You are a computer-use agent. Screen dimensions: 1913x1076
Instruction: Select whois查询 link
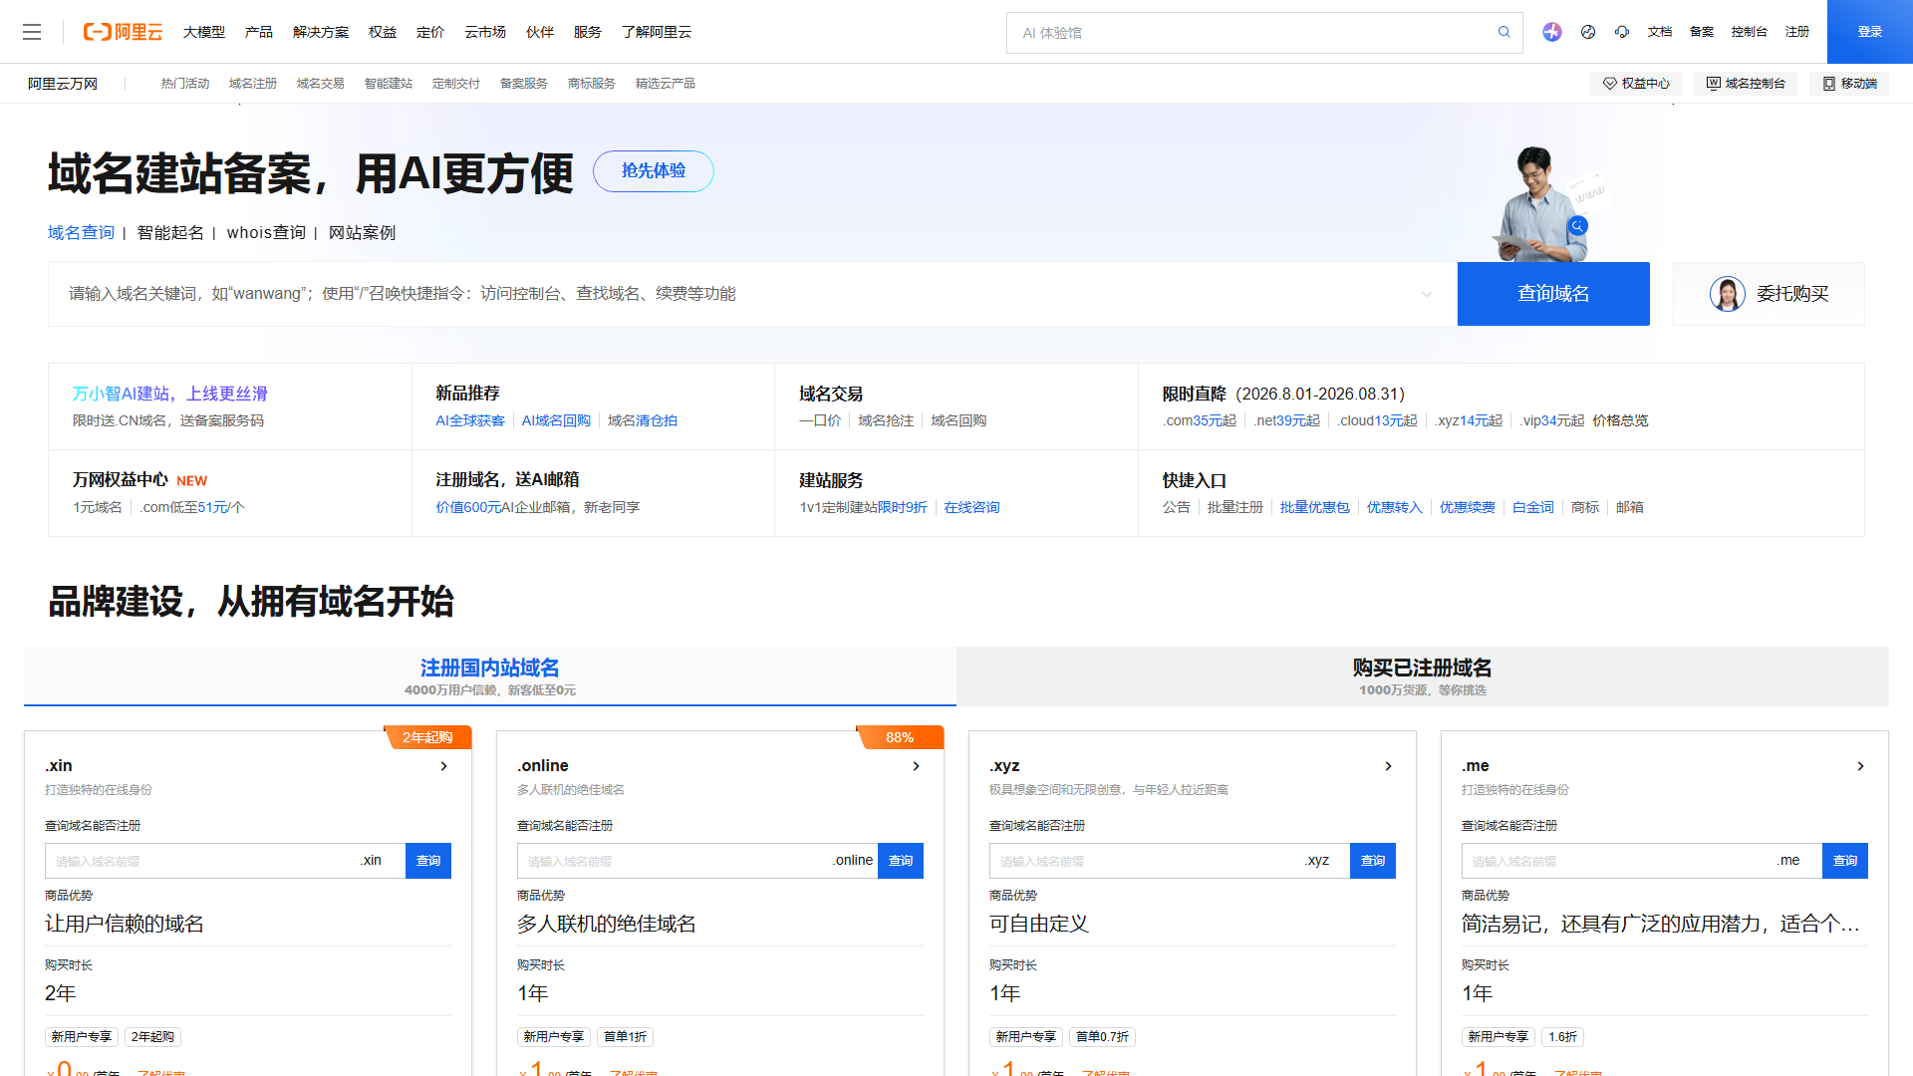[x=266, y=233]
